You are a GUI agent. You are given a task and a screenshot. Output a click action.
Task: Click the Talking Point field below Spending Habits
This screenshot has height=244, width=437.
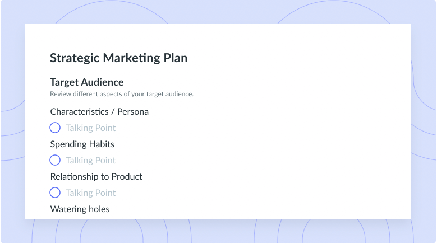tap(90, 161)
